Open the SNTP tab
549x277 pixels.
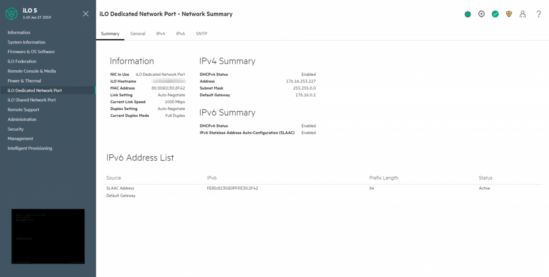[x=201, y=34]
